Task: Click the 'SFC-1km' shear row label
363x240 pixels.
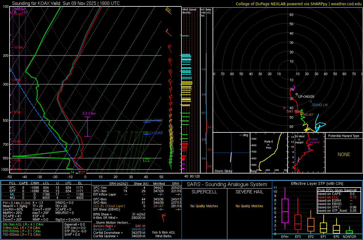Action: tap(100, 188)
